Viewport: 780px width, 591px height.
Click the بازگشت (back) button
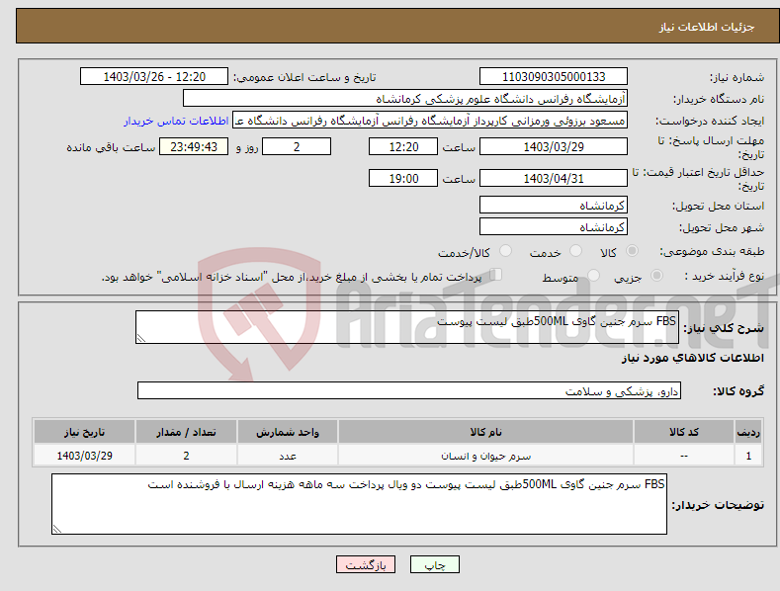click(366, 564)
